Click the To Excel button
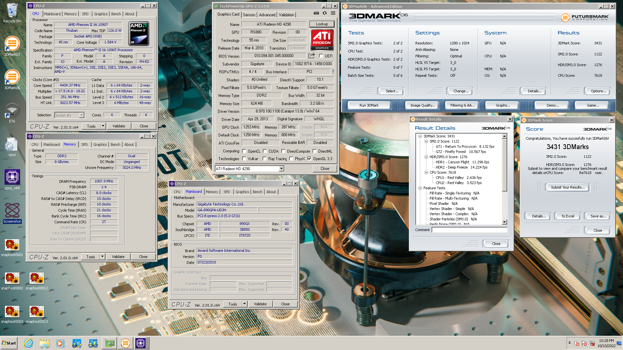623x350 pixels. click(x=568, y=216)
